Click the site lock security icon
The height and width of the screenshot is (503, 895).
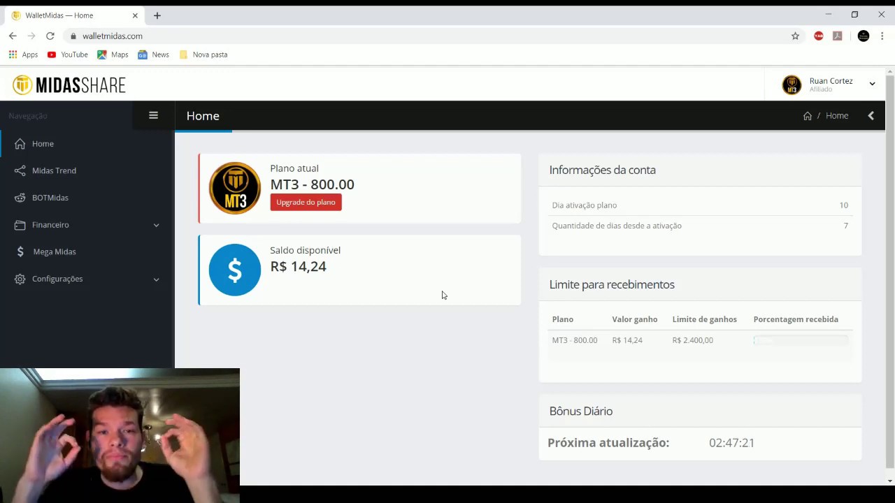tap(73, 36)
